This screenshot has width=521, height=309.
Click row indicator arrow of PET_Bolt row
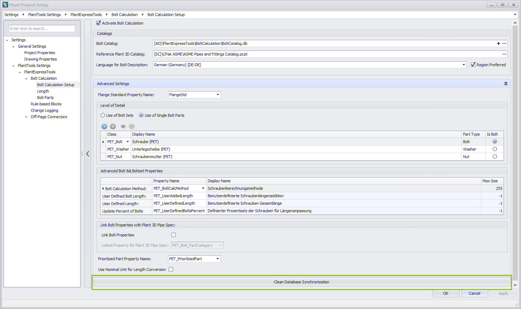(x=103, y=142)
